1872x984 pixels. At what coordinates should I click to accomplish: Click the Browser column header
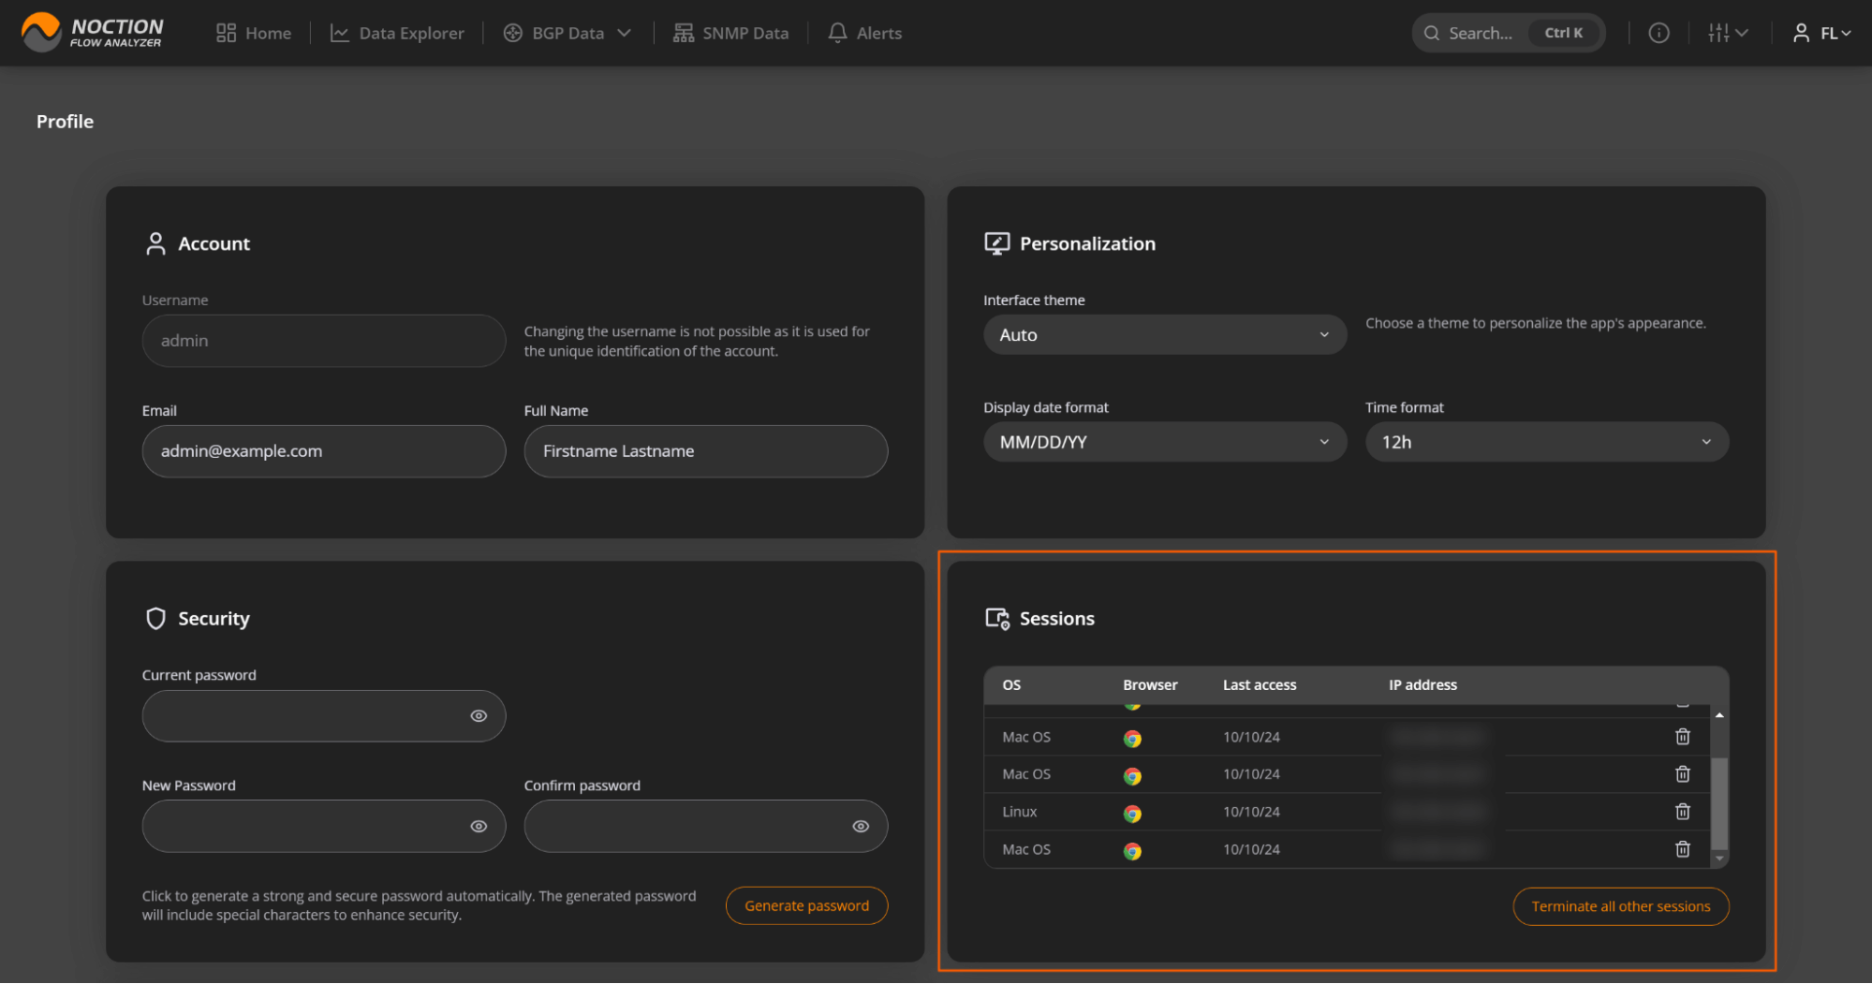click(x=1150, y=685)
